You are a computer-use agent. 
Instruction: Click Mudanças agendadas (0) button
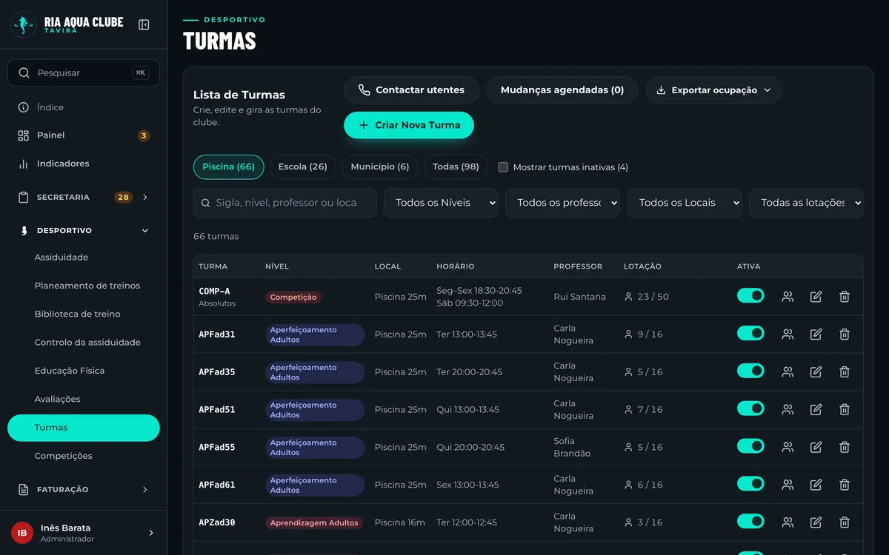click(x=562, y=90)
